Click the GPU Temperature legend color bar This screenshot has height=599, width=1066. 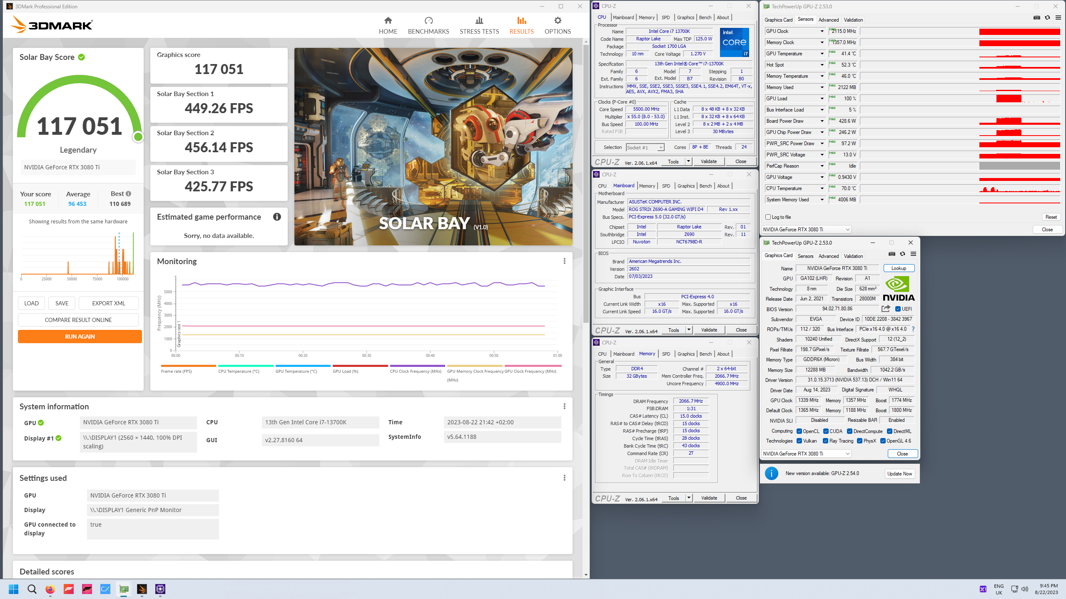coord(303,366)
